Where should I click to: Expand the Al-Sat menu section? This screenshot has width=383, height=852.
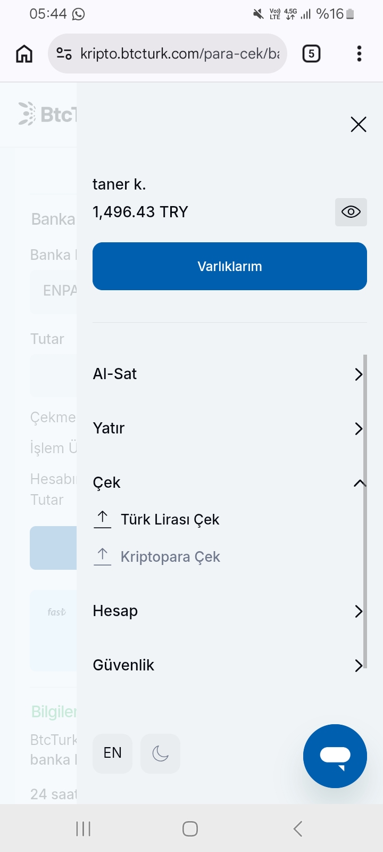pos(230,374)
